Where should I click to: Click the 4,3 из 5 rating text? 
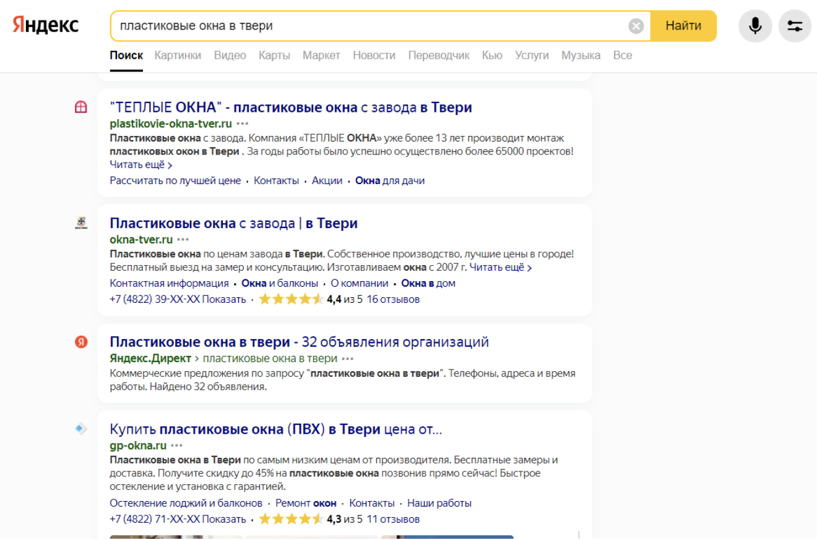[x=345, y=519]
